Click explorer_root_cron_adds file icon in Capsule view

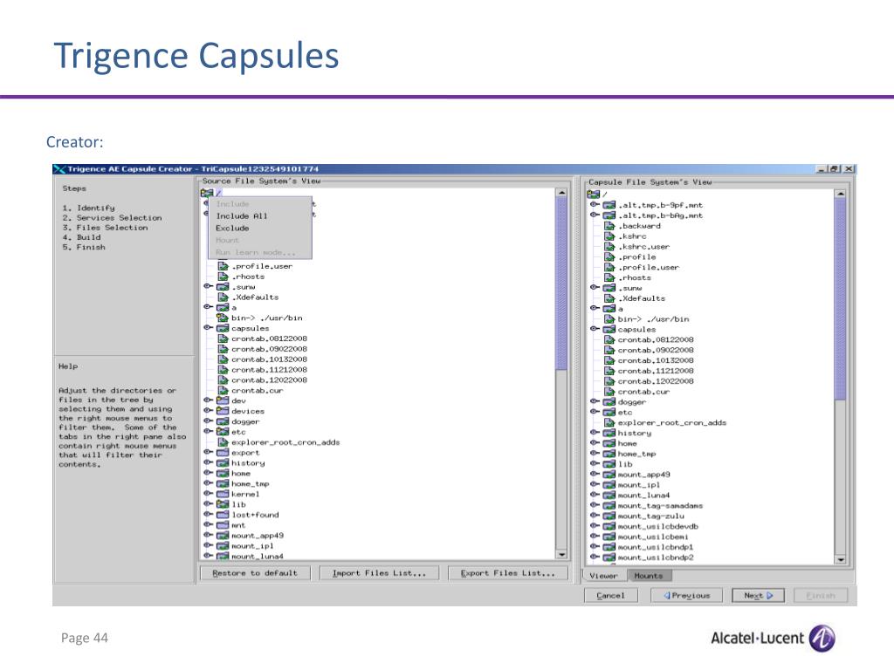pyautogui.click(x=609, y=423)
